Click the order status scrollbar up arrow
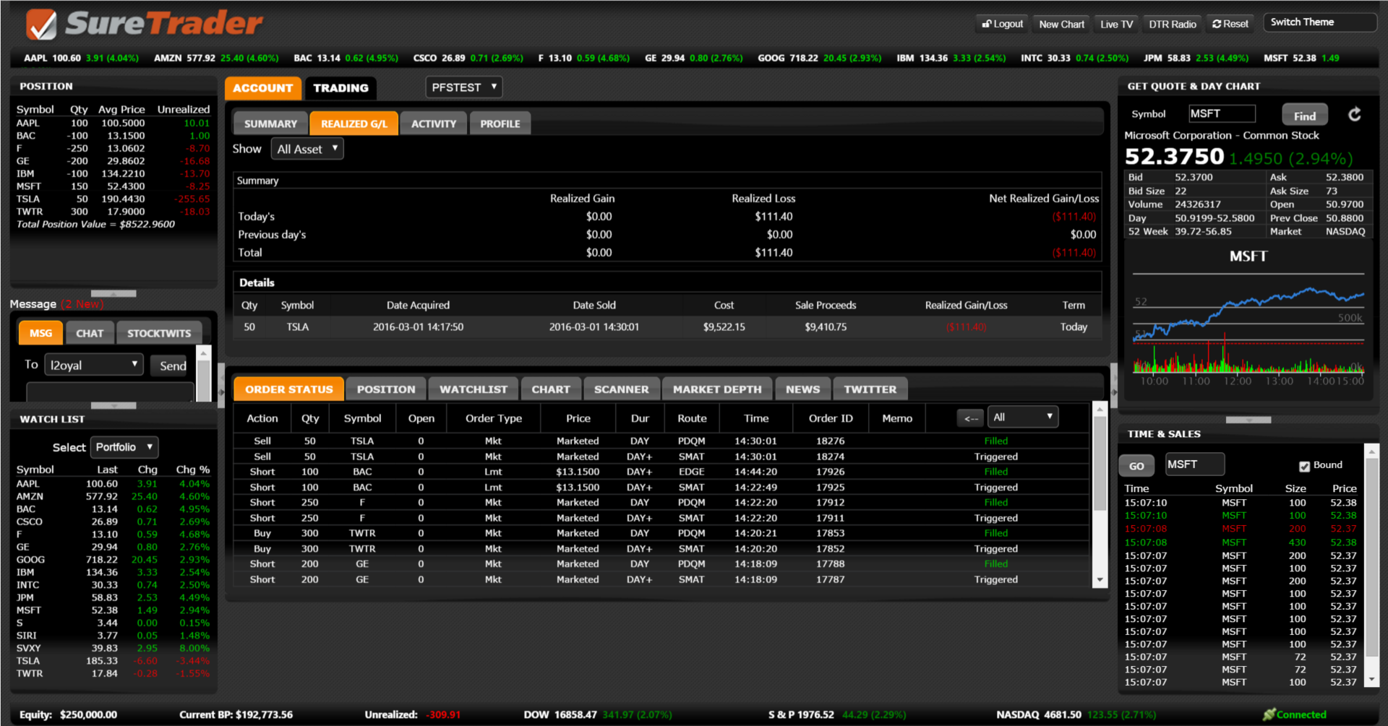 coord(1100,409)
